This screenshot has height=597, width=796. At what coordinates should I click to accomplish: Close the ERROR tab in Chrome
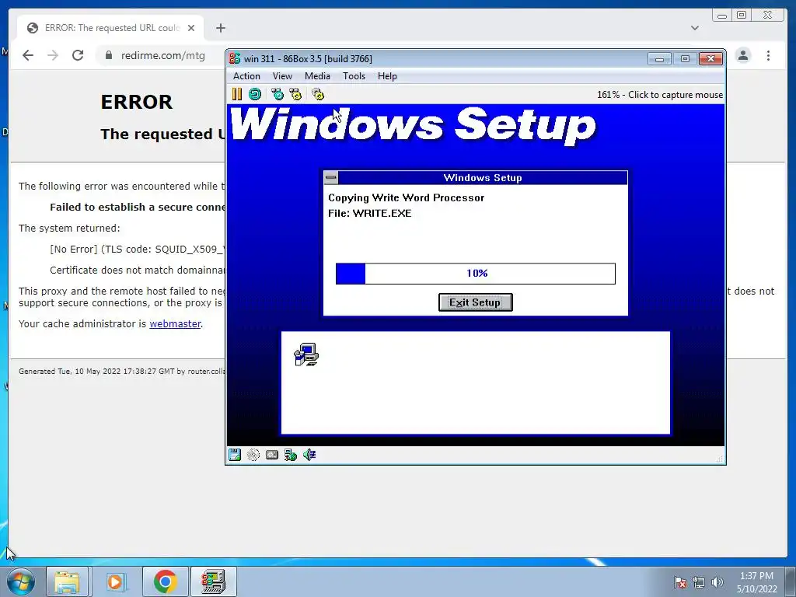191,28
